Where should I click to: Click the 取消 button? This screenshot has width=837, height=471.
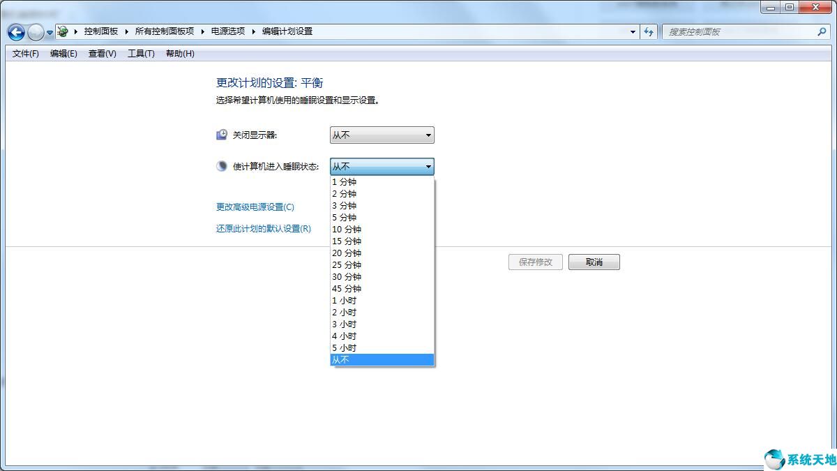(594, 262)
